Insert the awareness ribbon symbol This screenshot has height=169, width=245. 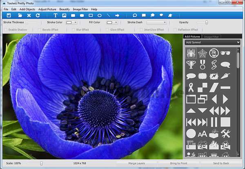(191, 88)
